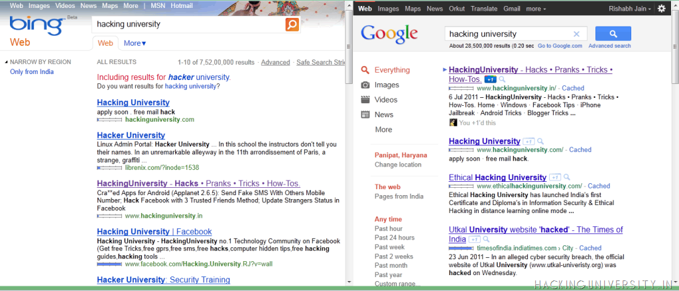
Task: Click Change location under Panipat, Haryana
Action: [398, 165]
